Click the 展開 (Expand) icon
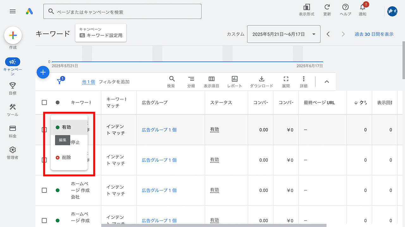 [x=286, y=81]
